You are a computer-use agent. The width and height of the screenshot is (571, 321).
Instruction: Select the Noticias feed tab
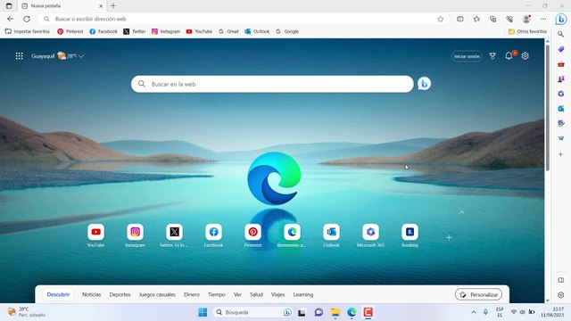pyautogui.click(x=91, y=294)
